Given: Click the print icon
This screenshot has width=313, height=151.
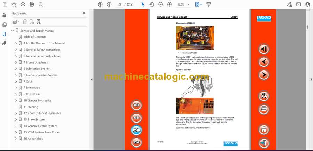Looking at the screenshot, I should click(x=32, y=5).
